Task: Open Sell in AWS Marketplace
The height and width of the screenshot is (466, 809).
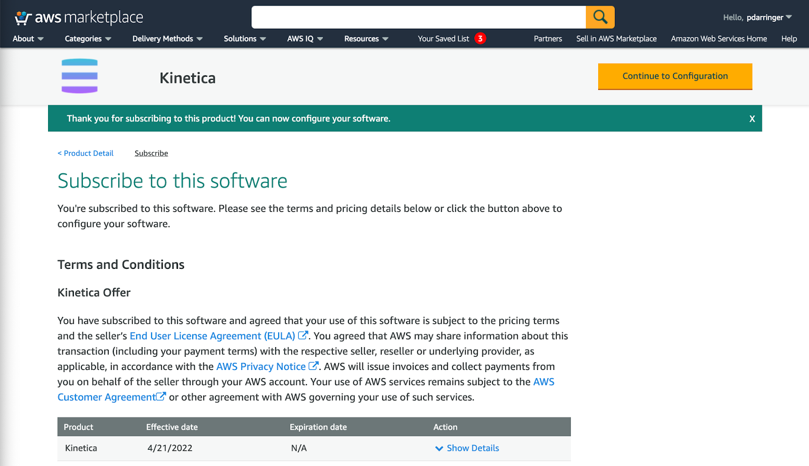Action: pyautogui.click(x=616, y=38)
